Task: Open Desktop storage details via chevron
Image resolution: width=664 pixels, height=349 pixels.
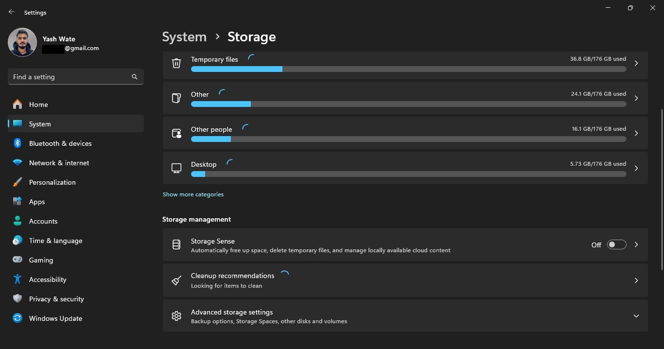Action: 636,168
